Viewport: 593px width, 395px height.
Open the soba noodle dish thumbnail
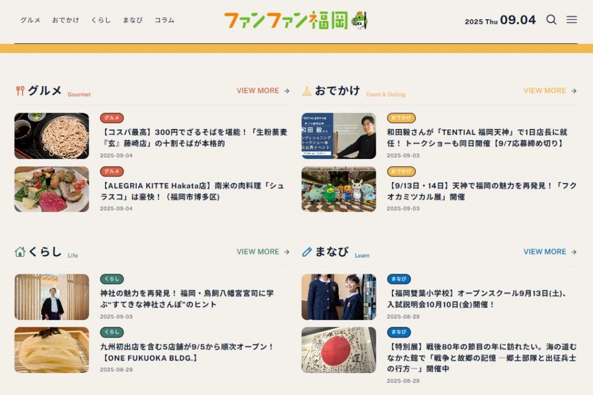52,136
